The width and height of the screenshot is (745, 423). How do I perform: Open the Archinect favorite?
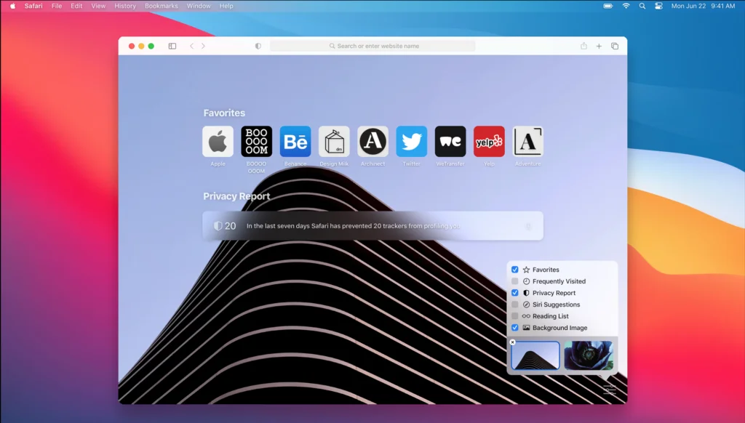(x=372, y=142)
